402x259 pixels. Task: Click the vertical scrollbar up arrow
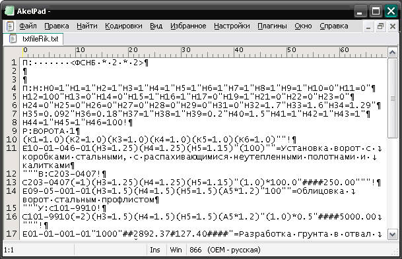(393, 53)
